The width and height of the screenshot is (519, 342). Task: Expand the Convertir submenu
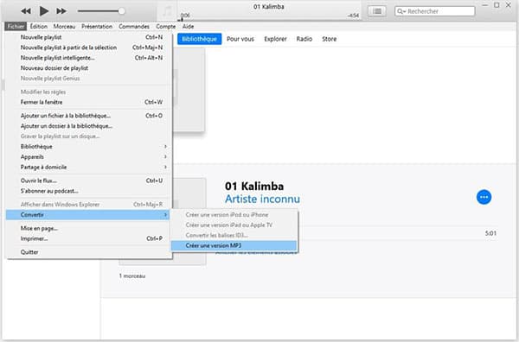click(x=87, y=215)
